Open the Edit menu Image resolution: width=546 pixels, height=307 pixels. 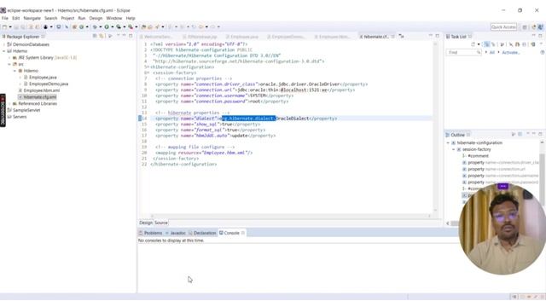point(16,18)
